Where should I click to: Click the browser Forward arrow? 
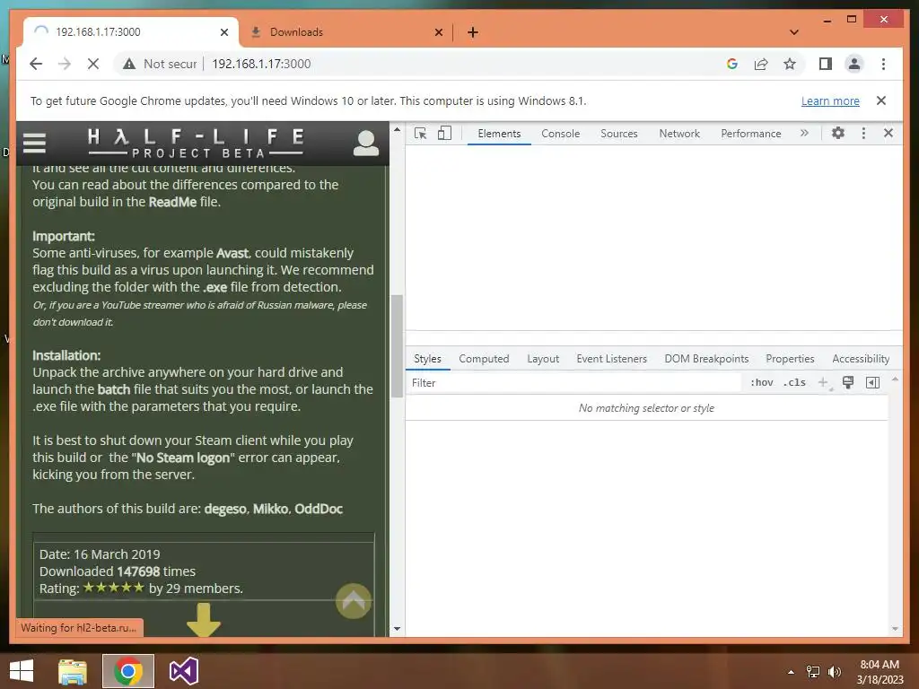(65, 64)
